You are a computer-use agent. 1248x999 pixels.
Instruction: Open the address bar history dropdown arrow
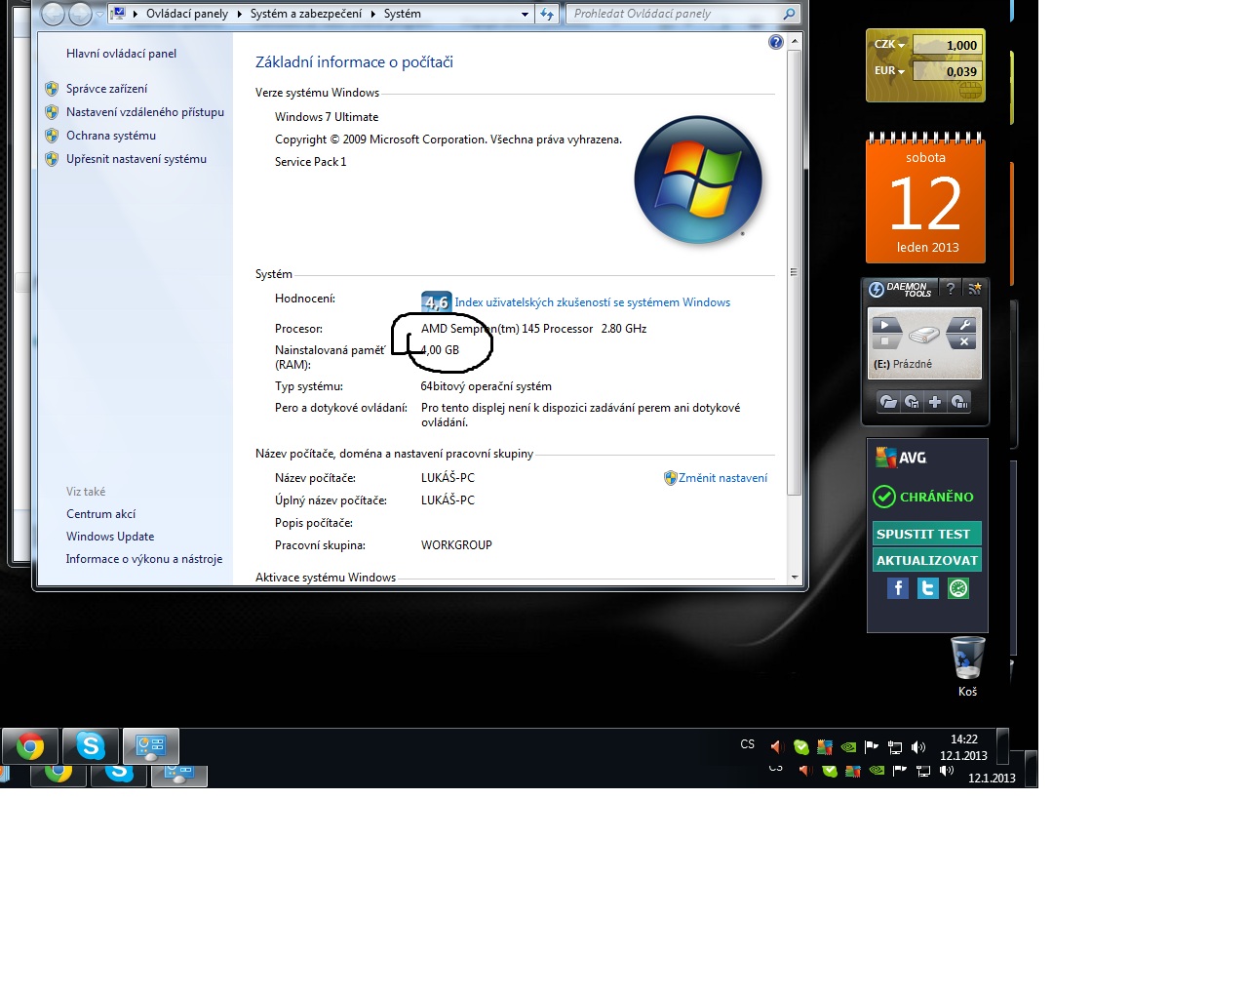tap(526, 14)
